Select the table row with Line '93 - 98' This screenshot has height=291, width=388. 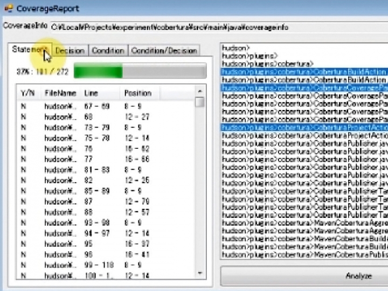(x=106, y=223)
